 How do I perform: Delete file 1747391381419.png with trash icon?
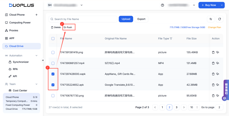213,52
